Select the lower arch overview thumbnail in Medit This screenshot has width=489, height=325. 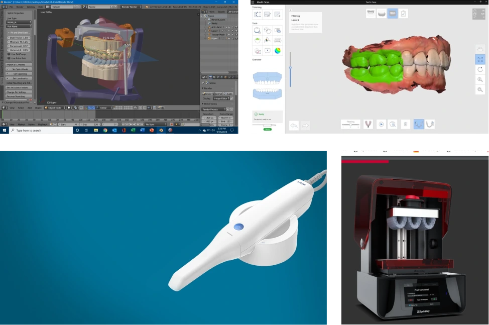267,93
